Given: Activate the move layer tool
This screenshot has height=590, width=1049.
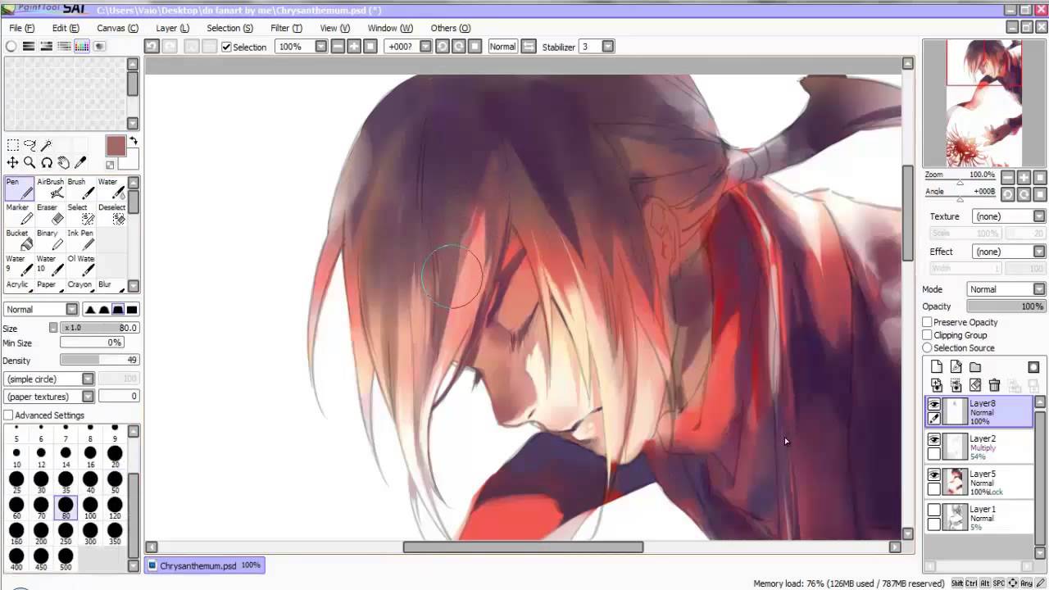Looking at the screenshot, I should [x=12, y=163].
